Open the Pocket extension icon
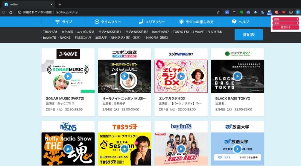 pyautogui.click(x=290, y=12)
